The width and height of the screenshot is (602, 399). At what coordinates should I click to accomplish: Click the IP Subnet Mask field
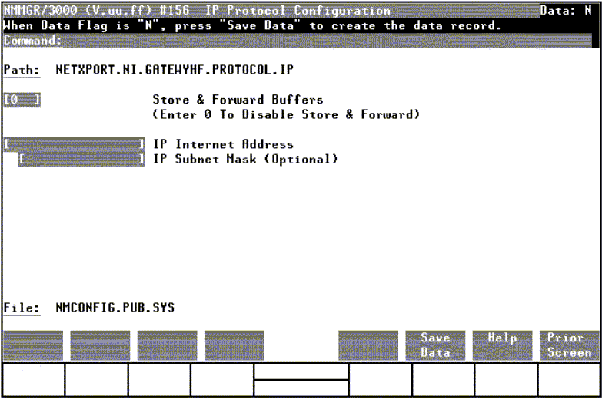(x=81, y=159)
